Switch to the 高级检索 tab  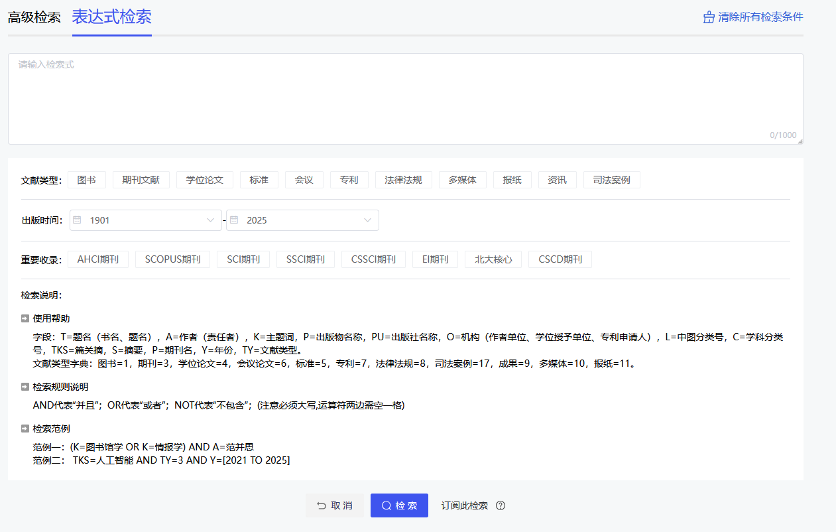point(34,17)
